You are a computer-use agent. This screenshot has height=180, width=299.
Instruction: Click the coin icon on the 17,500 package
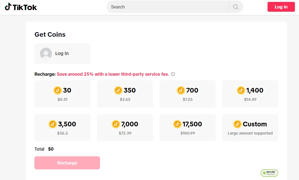(177, 124)
